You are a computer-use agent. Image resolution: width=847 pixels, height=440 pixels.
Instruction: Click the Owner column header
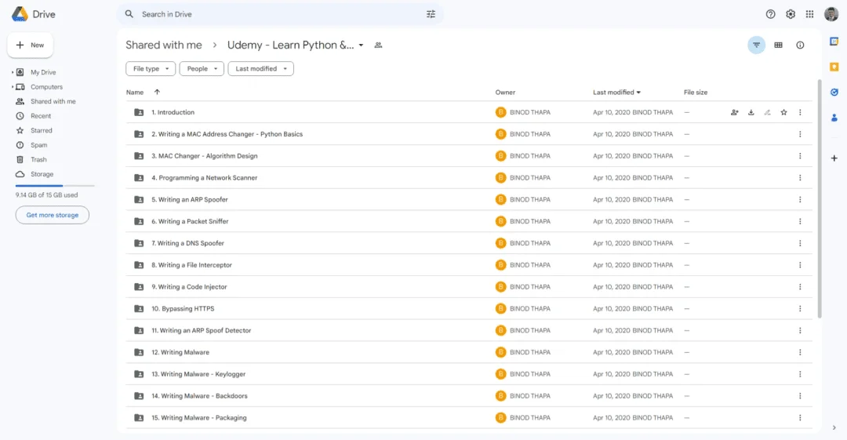(x=505, y=93)
